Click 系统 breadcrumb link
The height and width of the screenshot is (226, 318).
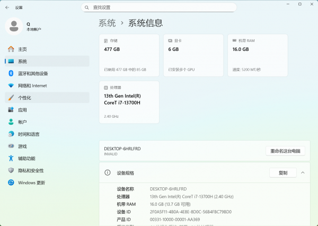(107, 23)
